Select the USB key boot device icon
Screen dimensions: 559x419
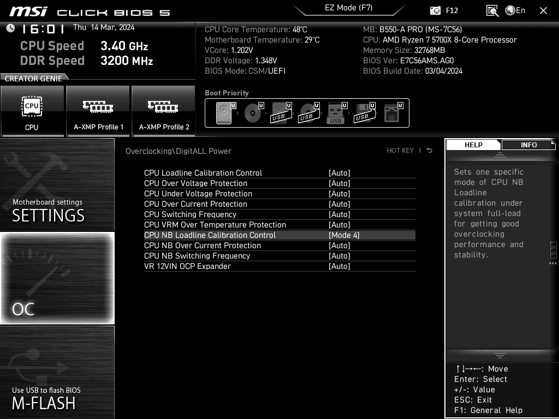pyautogui.click(x=336, y=113)
